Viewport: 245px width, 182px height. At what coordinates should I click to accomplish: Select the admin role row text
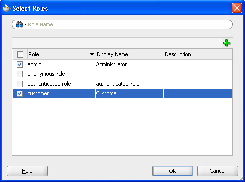34,64
